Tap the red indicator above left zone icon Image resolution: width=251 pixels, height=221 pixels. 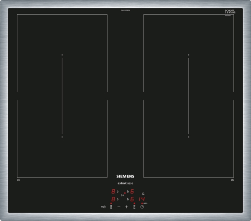(111, 203)
